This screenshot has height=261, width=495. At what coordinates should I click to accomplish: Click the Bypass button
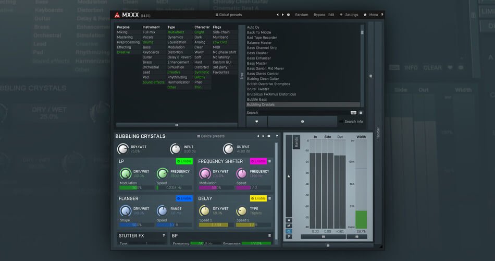[x=319, y=15]
